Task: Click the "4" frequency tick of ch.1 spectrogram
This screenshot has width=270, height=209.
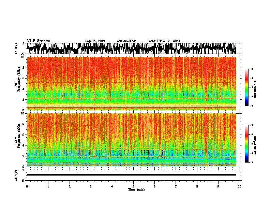Action: pyautogui.click(x=24, y=89)
